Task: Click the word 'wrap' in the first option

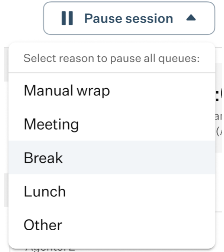Action: click(x=93, y=91)
